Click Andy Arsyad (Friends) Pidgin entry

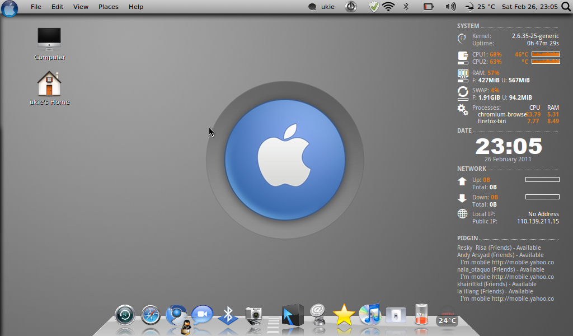(x=500, y=255)
